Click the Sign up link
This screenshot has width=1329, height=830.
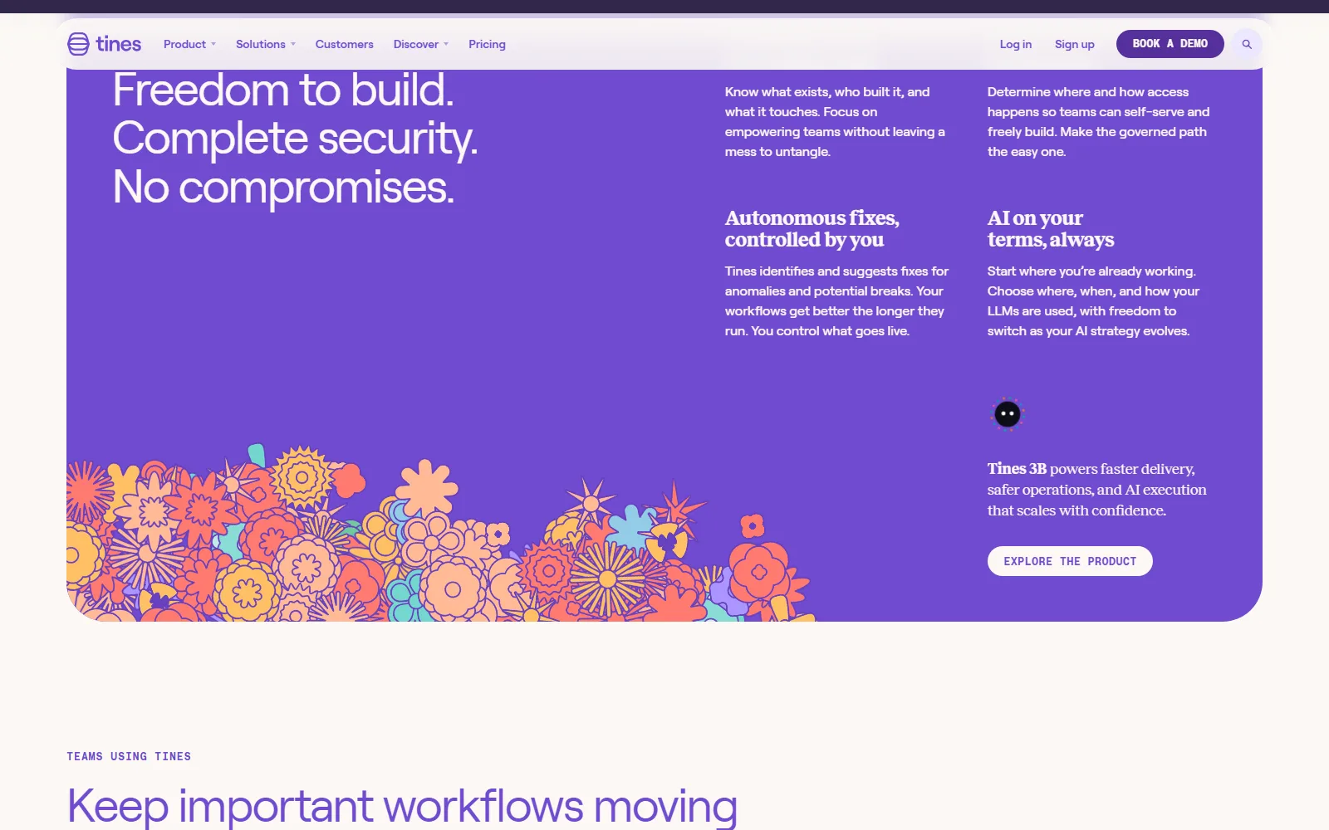coord(1074,44)
